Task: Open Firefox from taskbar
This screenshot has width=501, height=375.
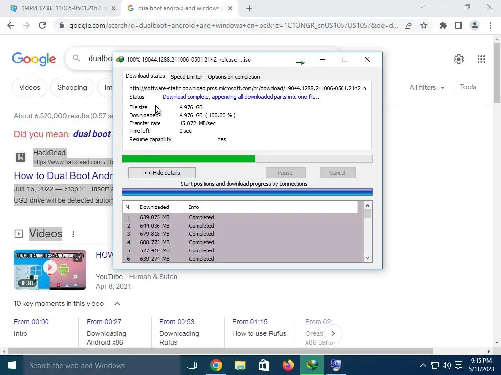Action: coord(288,365)
